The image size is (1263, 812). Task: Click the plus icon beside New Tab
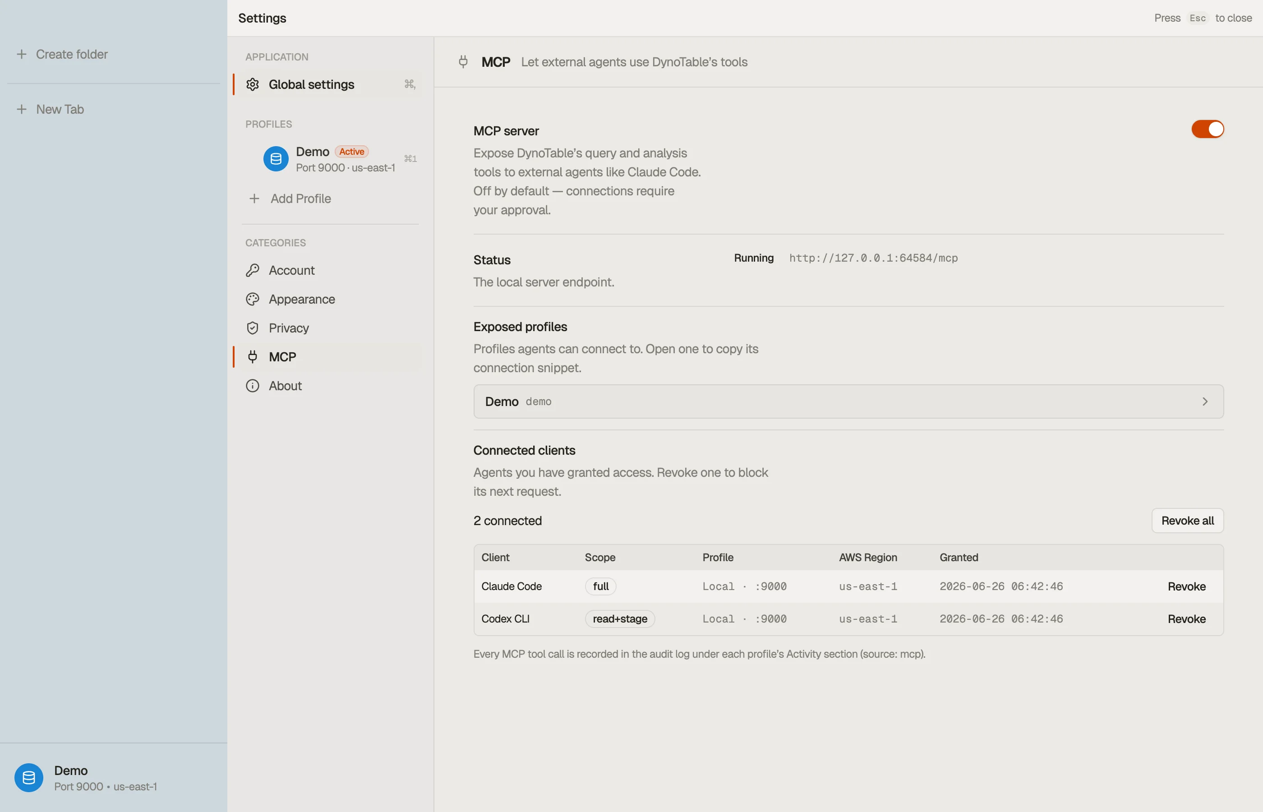(x=22, y=109)
